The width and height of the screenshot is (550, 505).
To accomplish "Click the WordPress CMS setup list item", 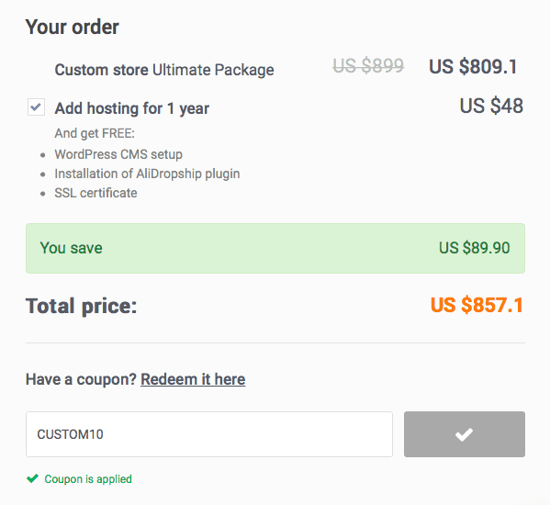I will click(x=118, y=154).
